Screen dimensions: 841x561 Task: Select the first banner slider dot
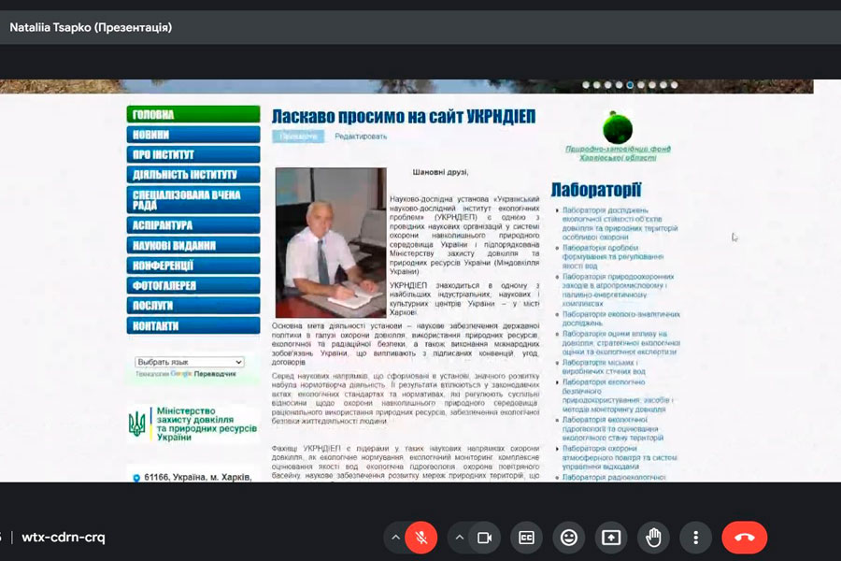586,85
